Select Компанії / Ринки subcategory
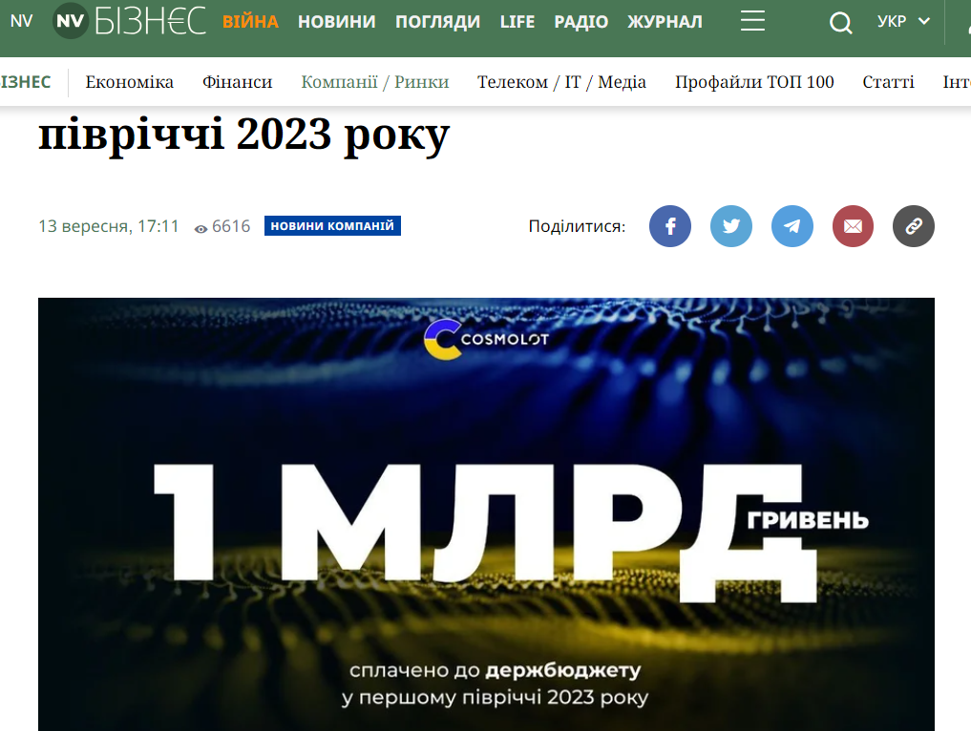 point(374,82)
